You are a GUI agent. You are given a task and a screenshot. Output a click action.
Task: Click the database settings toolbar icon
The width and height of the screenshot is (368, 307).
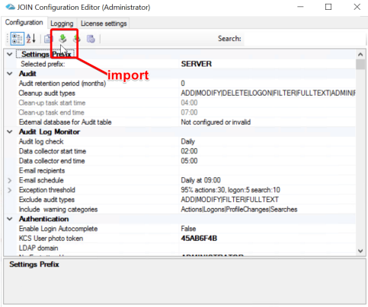[91, 39]
